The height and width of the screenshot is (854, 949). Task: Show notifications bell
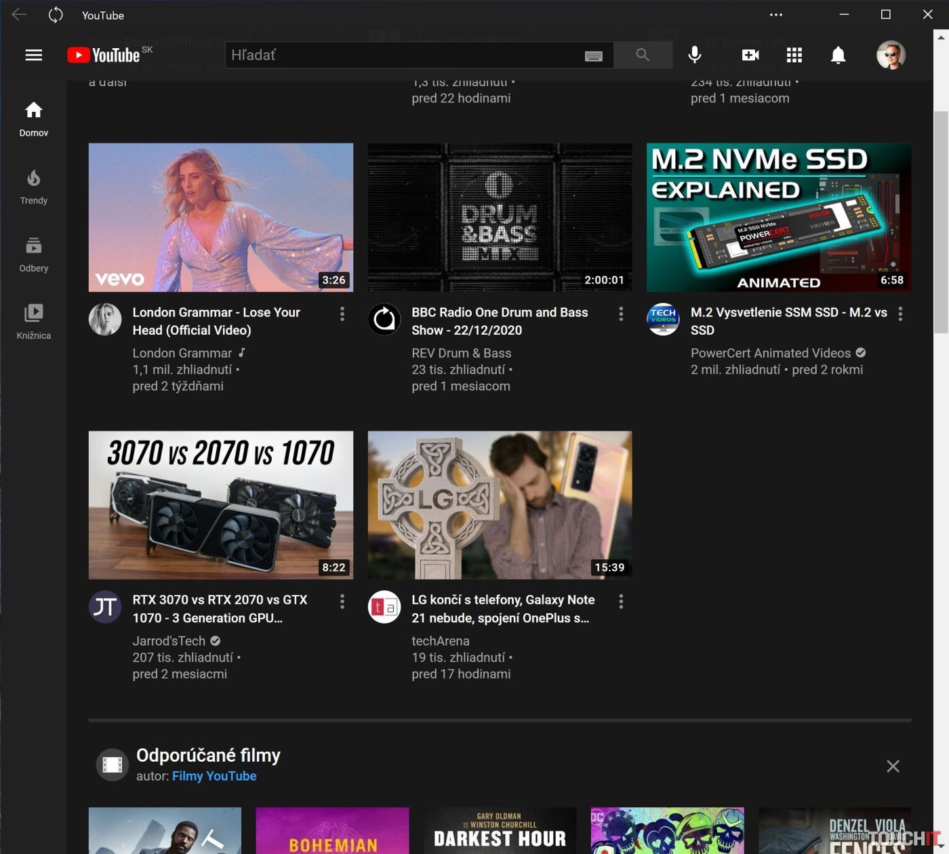click(838, 55)
